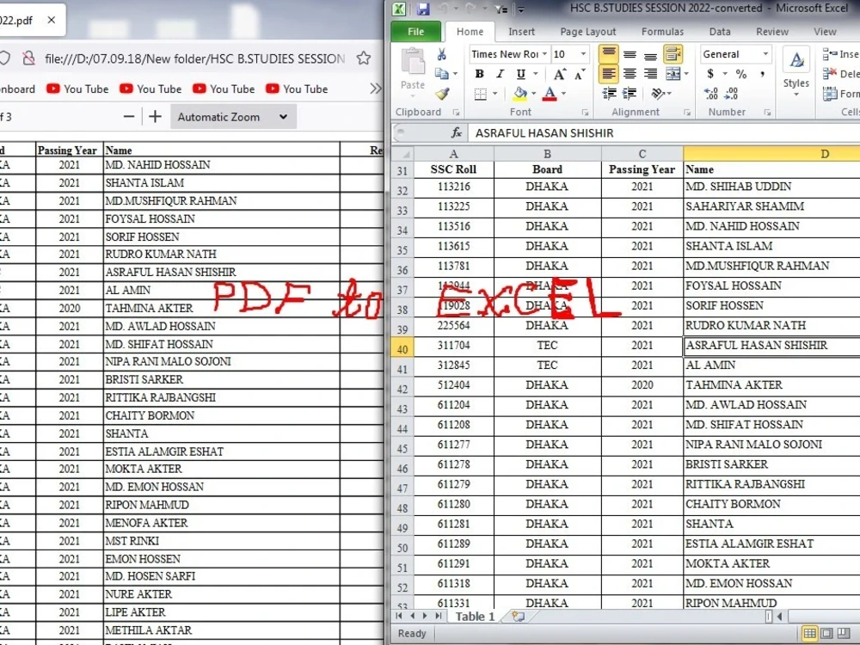Viewport: 860px width, 645px height.
Task: Apply the yellow Fill Color bucket
Action: 520,95
